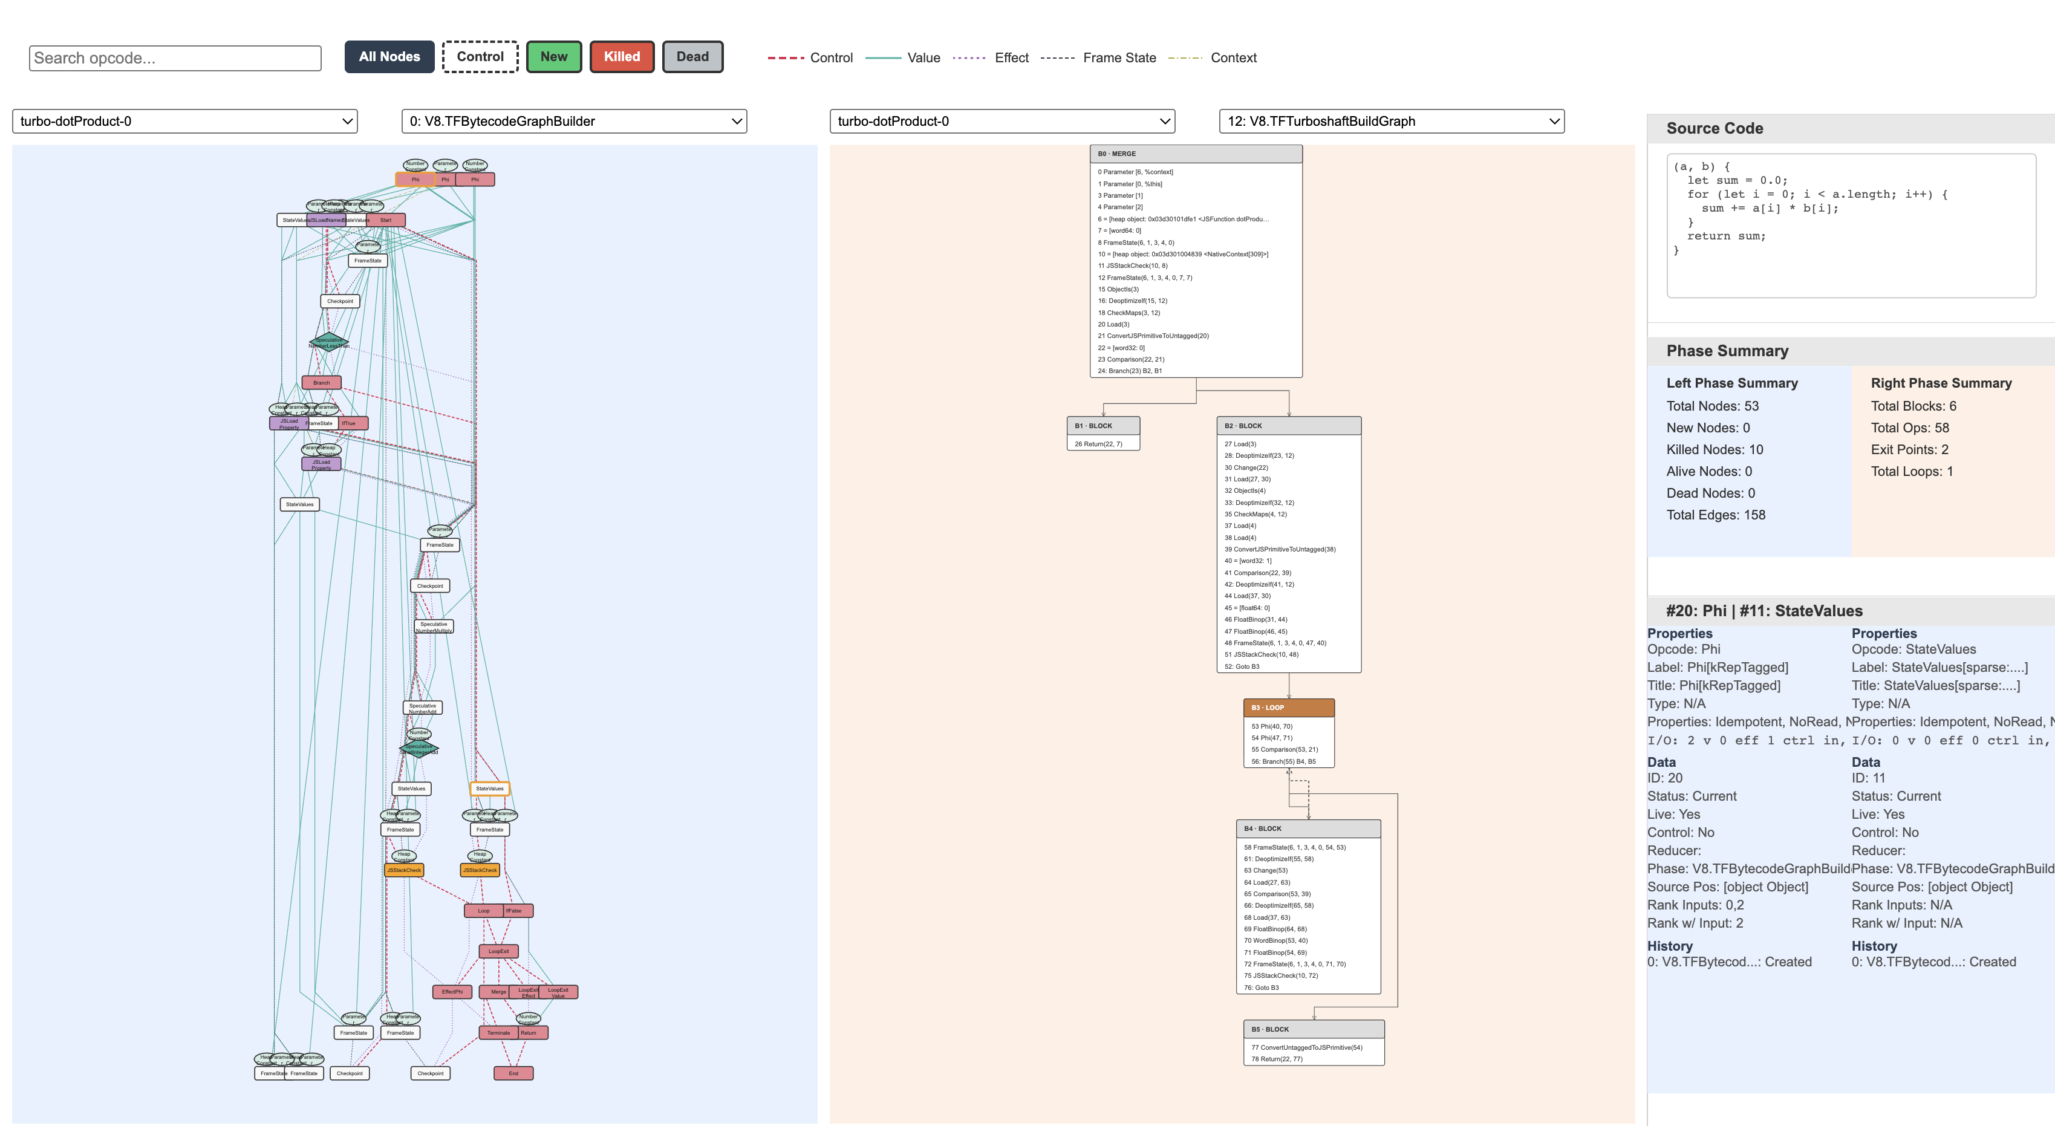2055x1126 pixels.
Task: Click the orange-highlighted StateValues node
Action: tap(489, 788)
